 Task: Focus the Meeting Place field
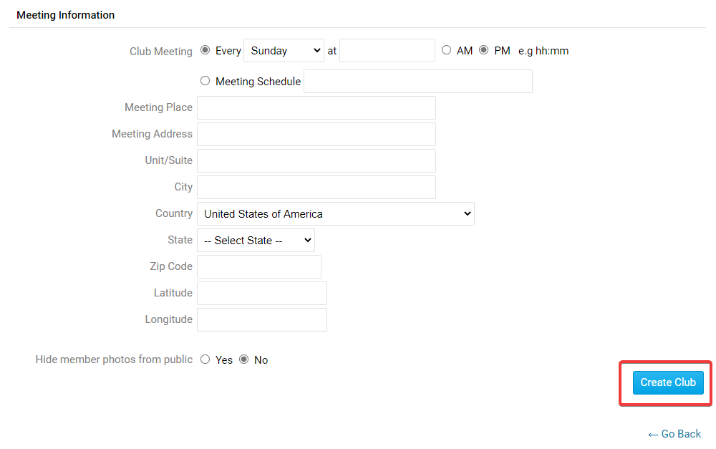316,107
